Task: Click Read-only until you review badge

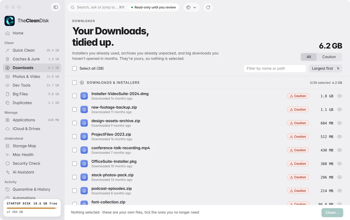Action: [154, 7]
